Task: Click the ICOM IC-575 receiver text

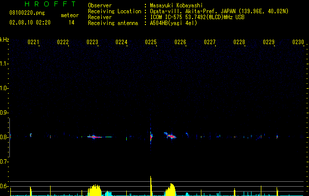Action: tap(197, 17)
